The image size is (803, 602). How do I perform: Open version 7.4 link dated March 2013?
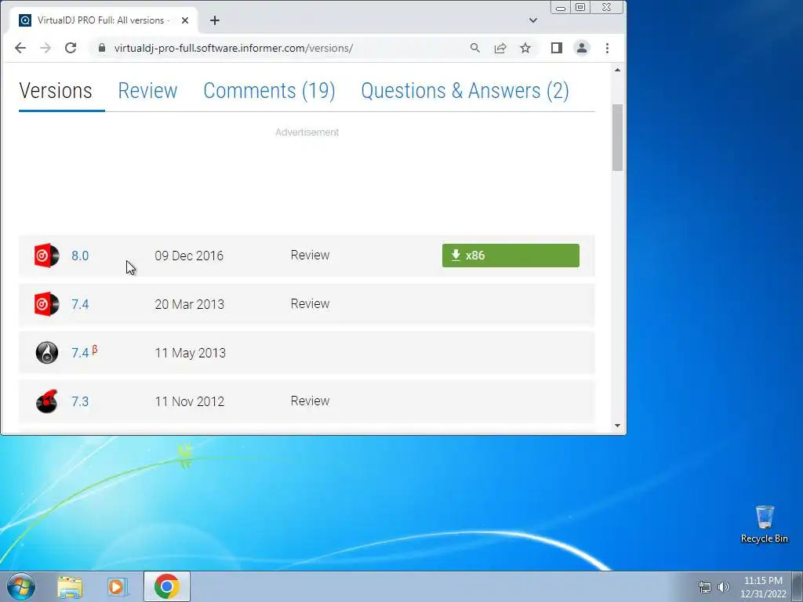click(x=80, y=304)
